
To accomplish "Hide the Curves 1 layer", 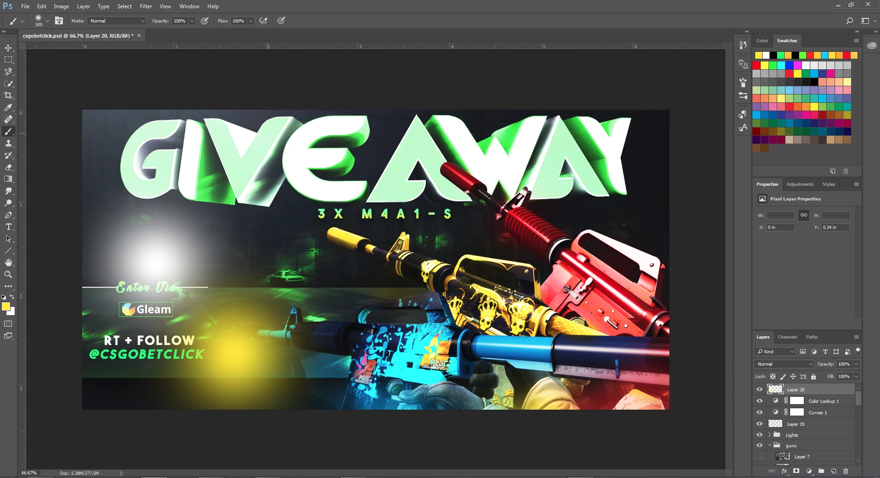I will click(759, 412).
